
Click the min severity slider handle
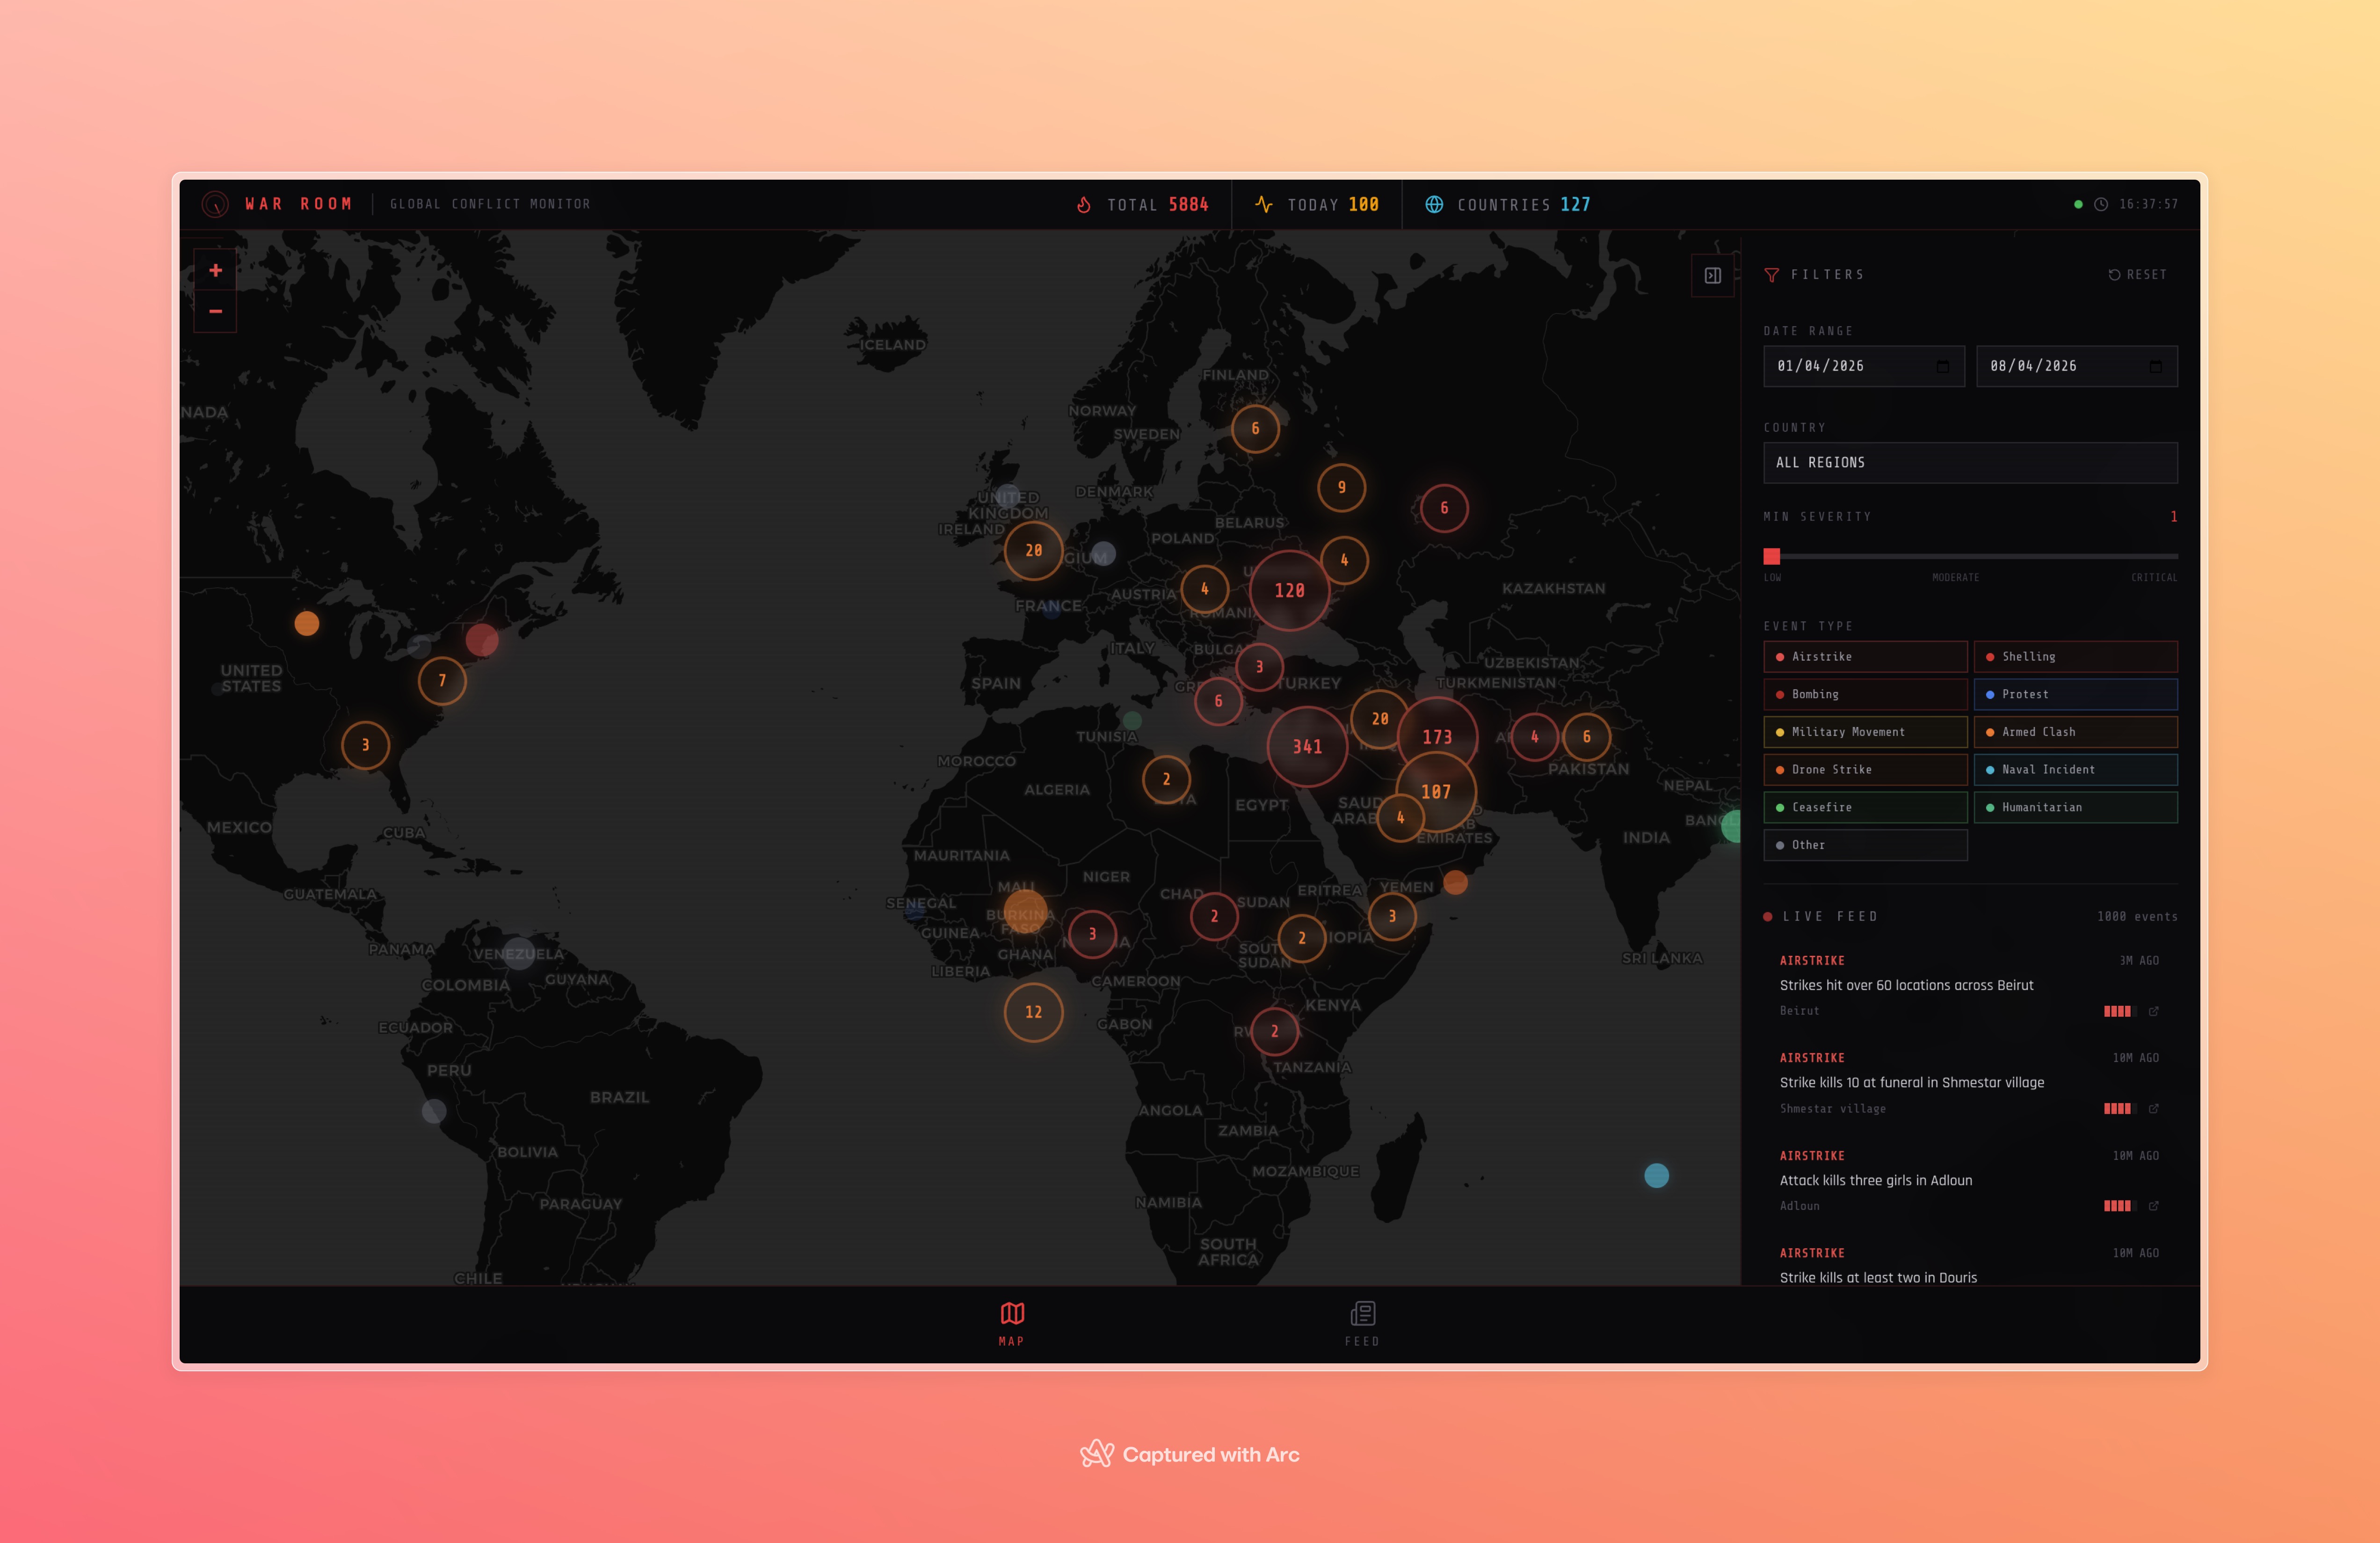1771,556
